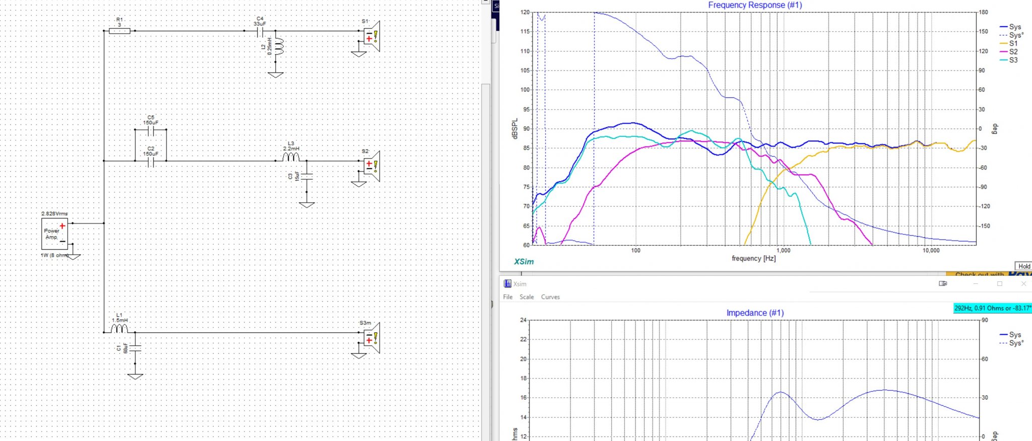Open the File menu in Impedance window

click(508, 297)
